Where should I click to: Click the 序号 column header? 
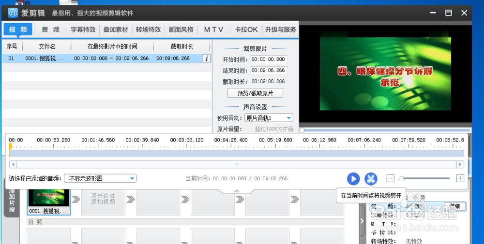pyautogui.click(x=12, y=46)
